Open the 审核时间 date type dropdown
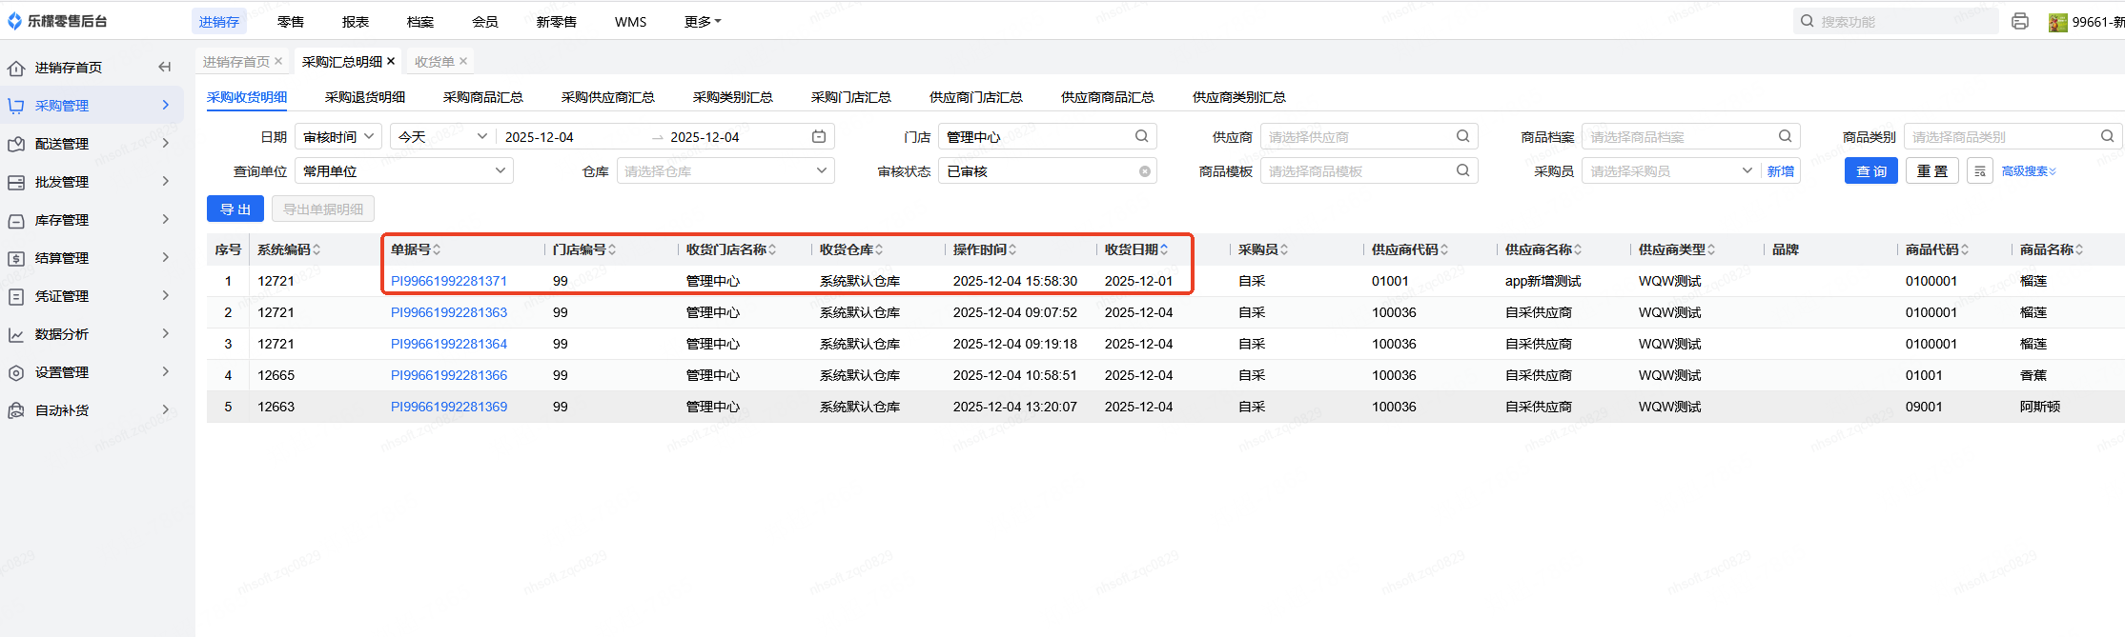The height and width of the screenshot is (637, 2125). click(338, 137)
